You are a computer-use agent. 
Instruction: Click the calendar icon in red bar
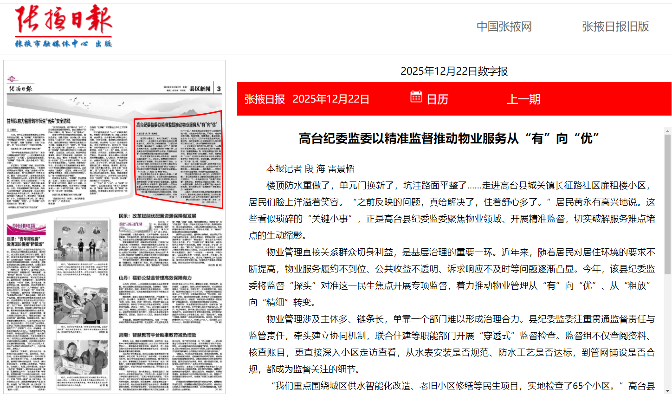tap(416, 97)
